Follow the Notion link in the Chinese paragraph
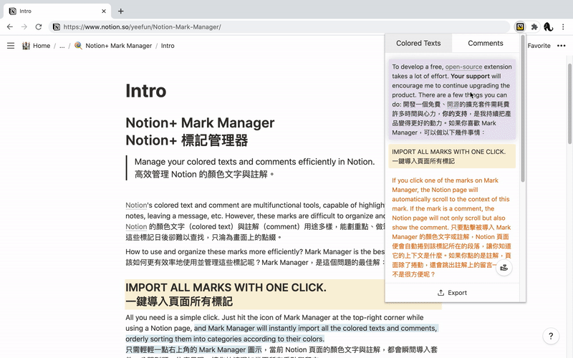 tap(136, 226)
